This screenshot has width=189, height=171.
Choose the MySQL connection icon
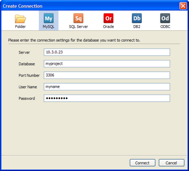(x=49, y=18)
